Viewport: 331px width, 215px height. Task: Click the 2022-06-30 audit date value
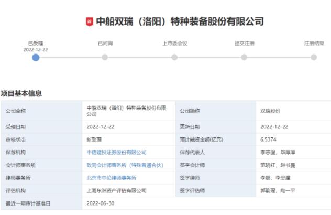coord(101,203)
